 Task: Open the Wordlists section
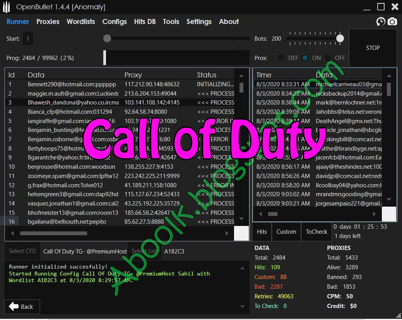click(x=80, y=22)
